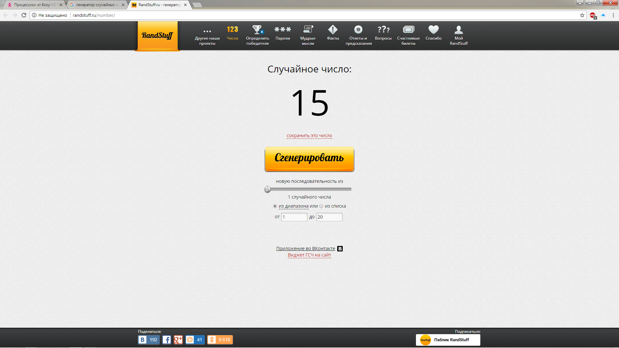Screen dimensions: 619x348
Task: Switch to the Google search browser tab
Action: [95, 5]
